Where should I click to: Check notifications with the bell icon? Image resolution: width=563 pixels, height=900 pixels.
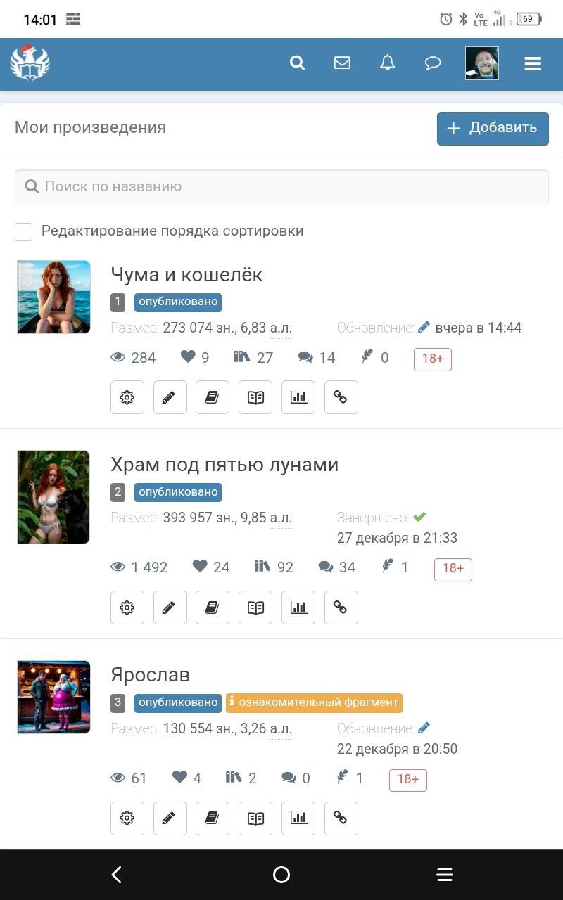[387, 63]
